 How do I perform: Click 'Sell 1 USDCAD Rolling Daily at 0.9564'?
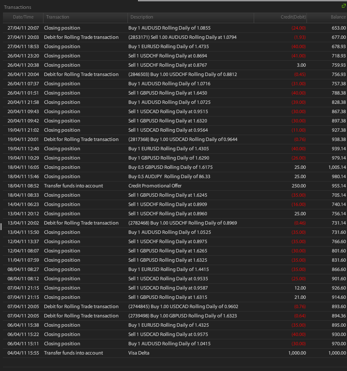coord(168,130)
